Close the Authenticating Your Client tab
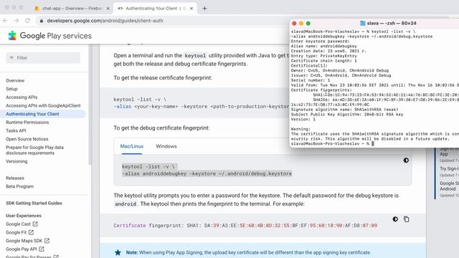This screenshot has width=459, height=258. (x=191, y=9)
